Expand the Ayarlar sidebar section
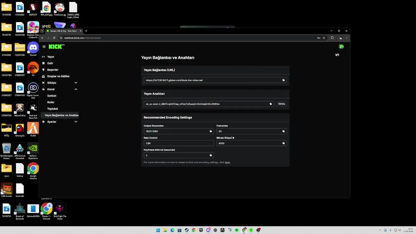Screen dimensions: 416x234 coord(76,122)
